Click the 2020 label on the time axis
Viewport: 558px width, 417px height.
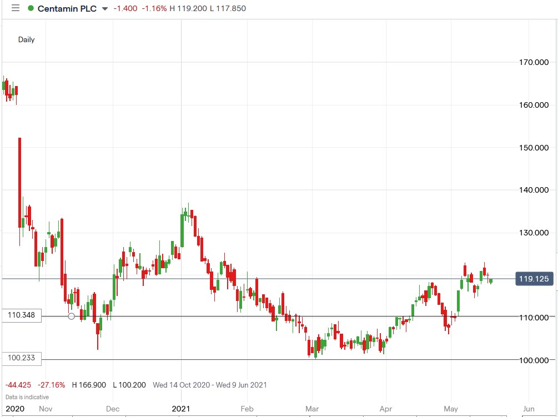tap(16, 408)
